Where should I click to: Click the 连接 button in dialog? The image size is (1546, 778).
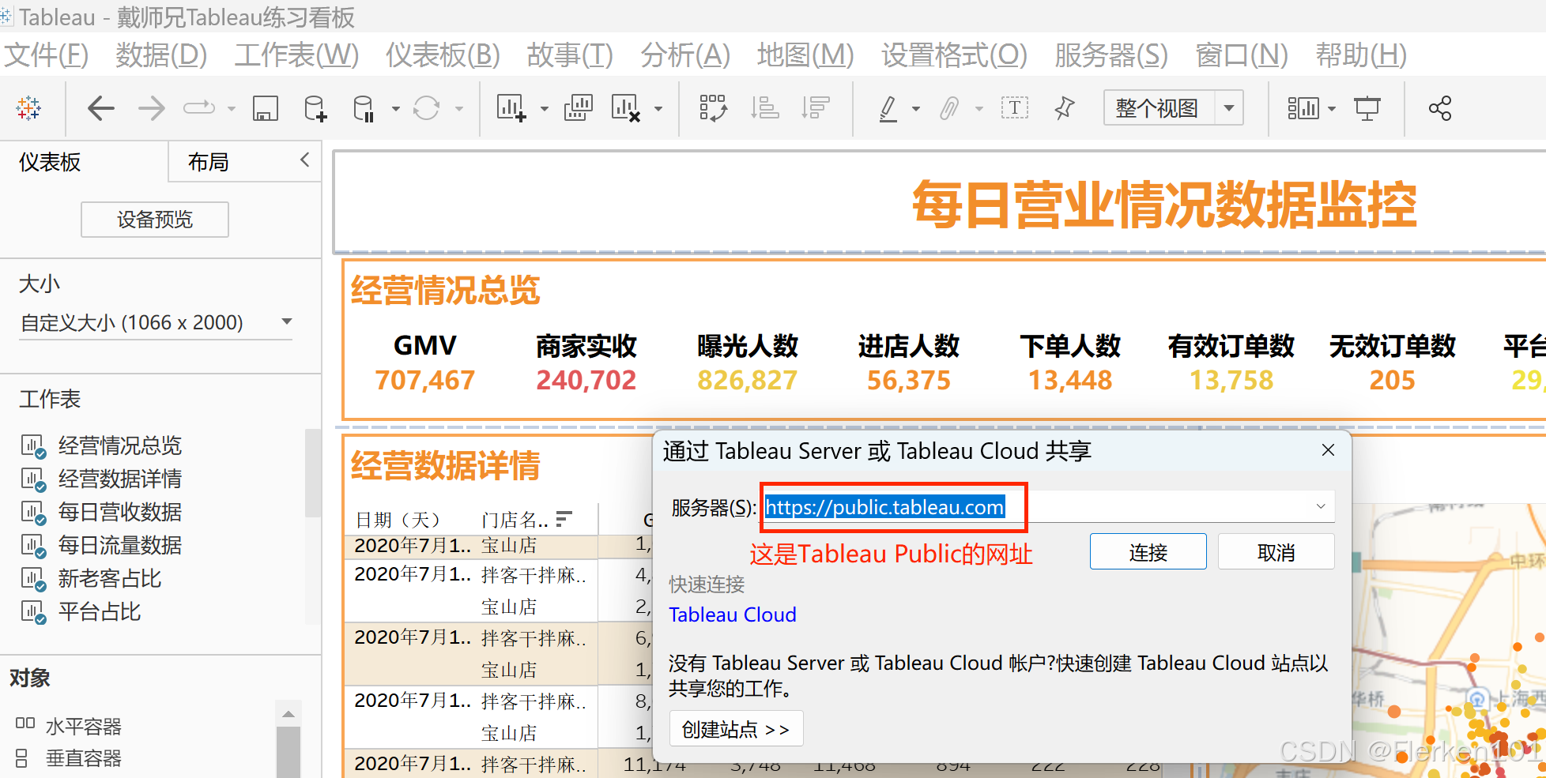tap(1148, 552)
